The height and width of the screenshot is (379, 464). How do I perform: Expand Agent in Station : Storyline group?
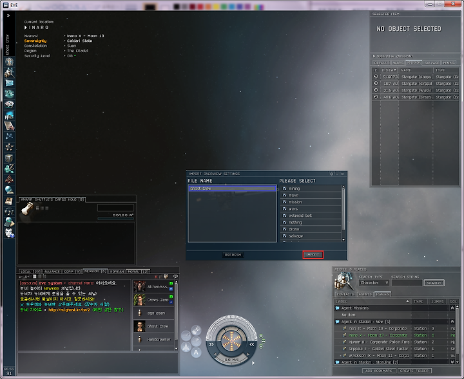point(452,362)
